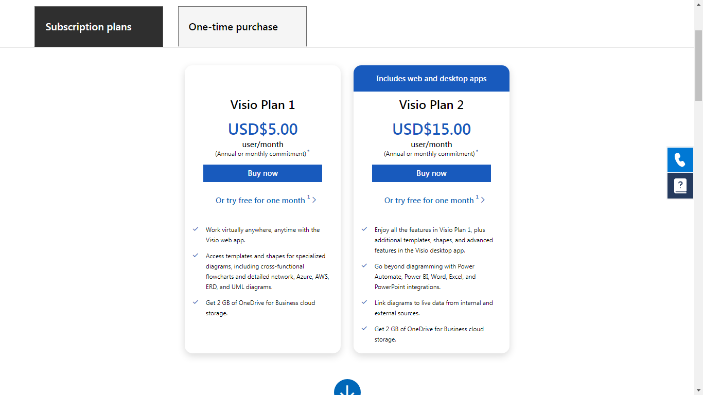
Task: Click the Includes web and desktop apps banner
Action: tap(431, 78)
